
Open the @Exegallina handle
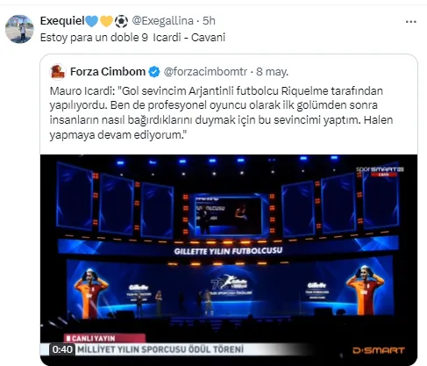pyautogui.click(x=162, y=21)
